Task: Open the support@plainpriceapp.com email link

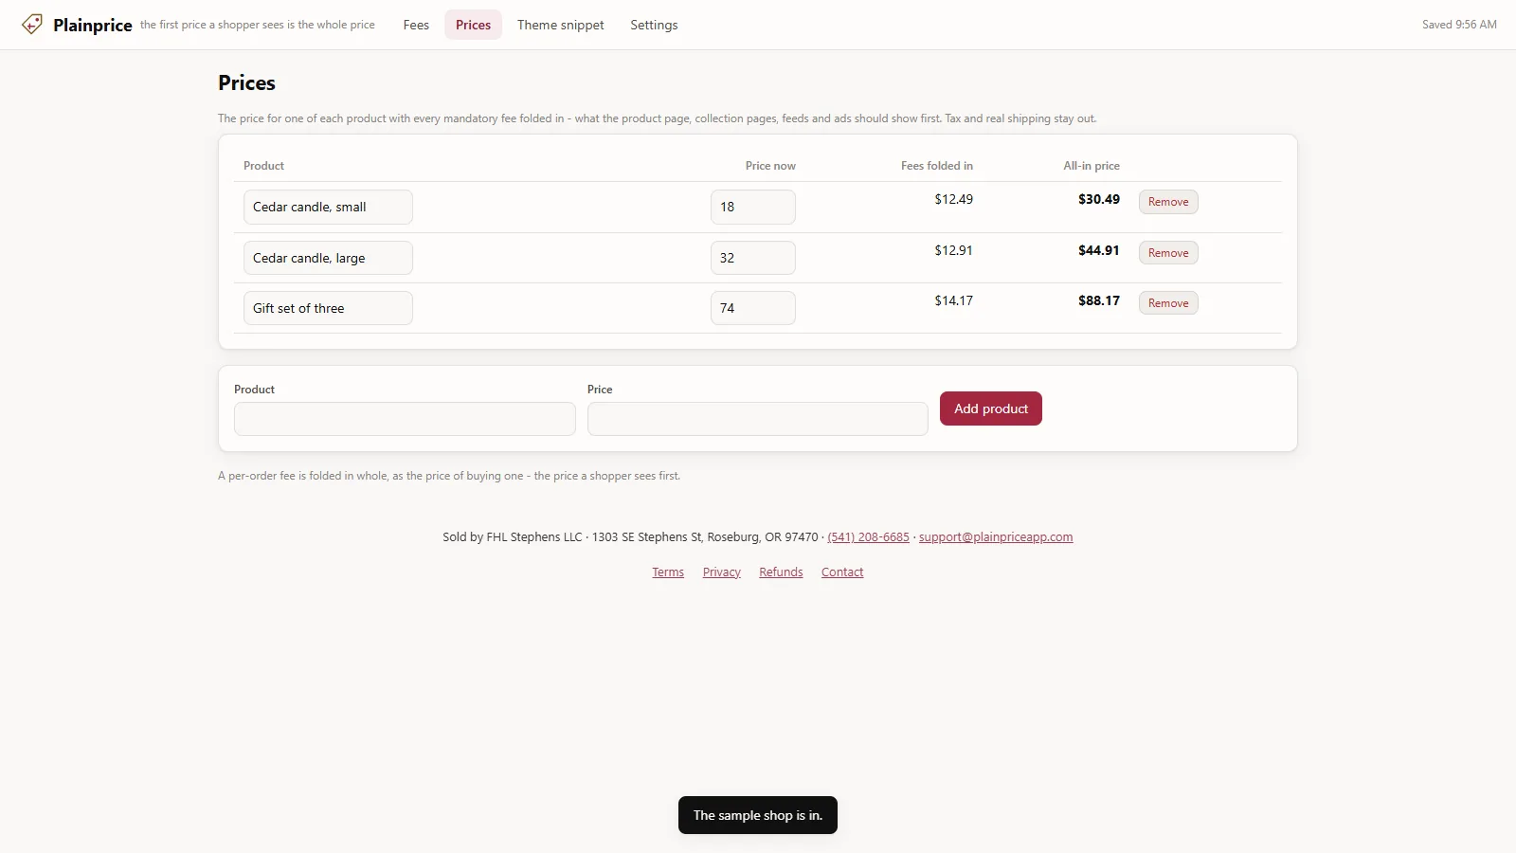Action: pos(996,536)
